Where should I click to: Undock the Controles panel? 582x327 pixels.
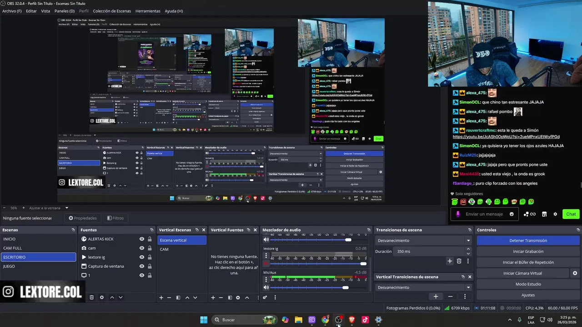[x=577, y=230]
